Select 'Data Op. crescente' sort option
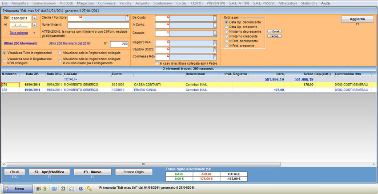Viewport: 378px width, 194px height. [227, 27]
